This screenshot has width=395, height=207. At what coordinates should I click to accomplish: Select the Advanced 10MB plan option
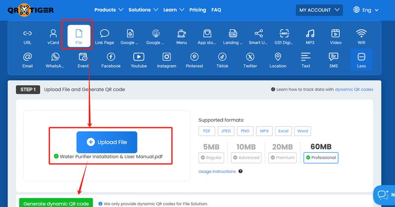click(x=246, y=157)
